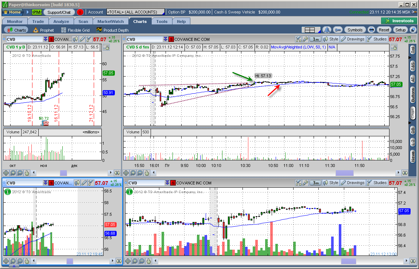The height and width of the screenshot is (269, 419).
Task: Zoom in using the magnifier under the 3m chart
Action: click(x=135, y=261)
